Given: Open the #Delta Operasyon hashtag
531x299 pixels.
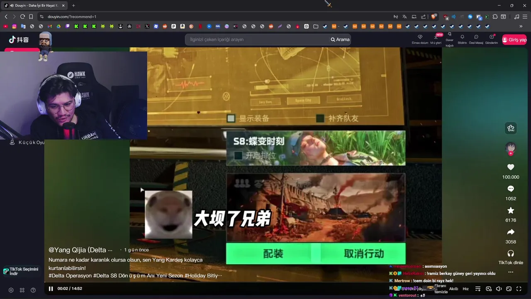Looking at the screenshot, I should coord(70,275).
